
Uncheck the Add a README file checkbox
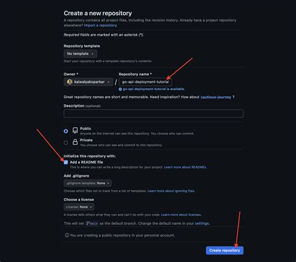pyautogui.click(x=66, y=162)
